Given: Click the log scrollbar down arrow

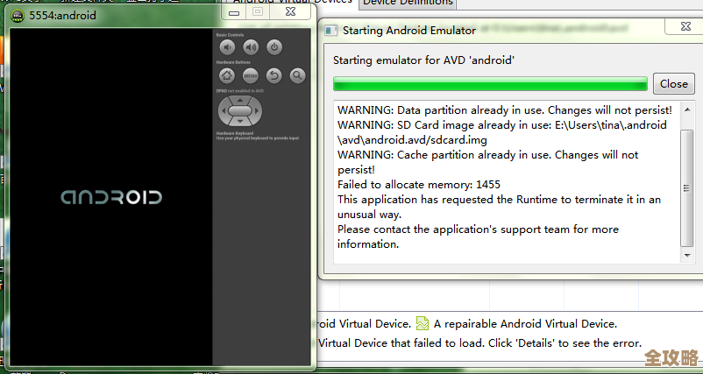Looking at the screenshot, I should (686, 254).
